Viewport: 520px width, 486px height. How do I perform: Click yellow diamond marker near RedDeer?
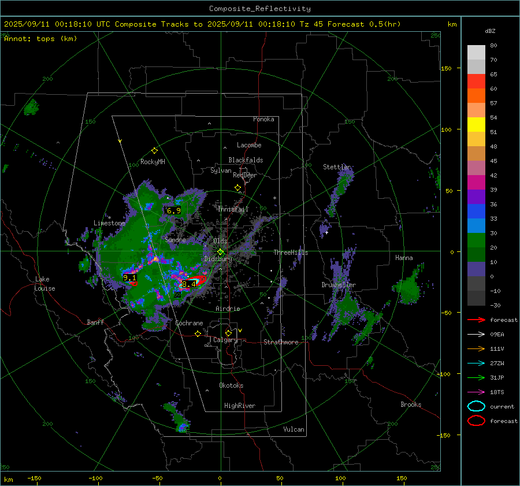point(237,188)
